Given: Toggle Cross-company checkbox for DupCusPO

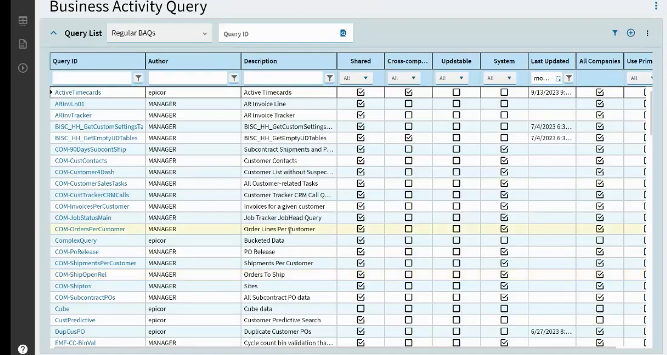Looking at the screenshot, I should (x=408, y=331).
